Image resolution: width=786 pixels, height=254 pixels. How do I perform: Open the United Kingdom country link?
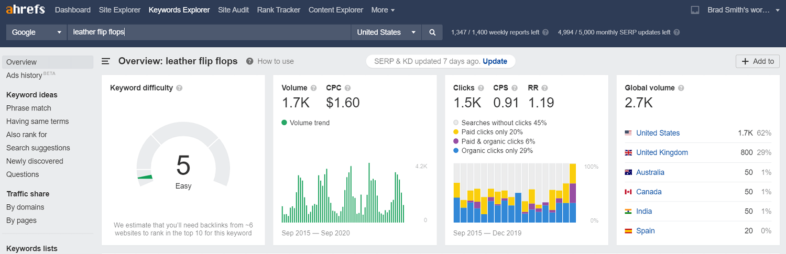662,152
